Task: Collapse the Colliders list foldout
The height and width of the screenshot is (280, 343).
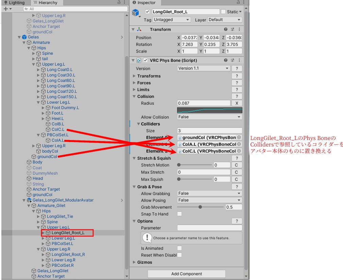Action: (x=138, y=124)
